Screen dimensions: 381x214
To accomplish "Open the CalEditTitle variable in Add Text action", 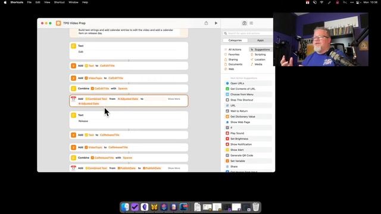I will pyautogui.click(x=107, y=66).
